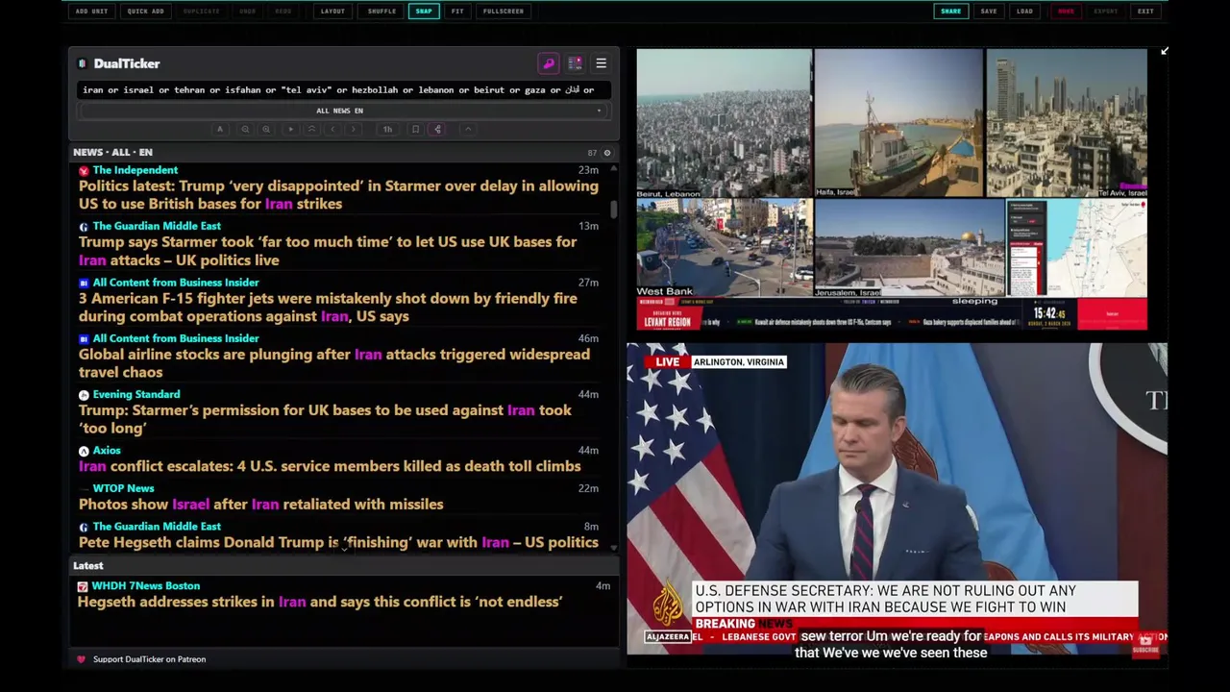
Task: Open headline about 3 American F-15 fighter jets
Action: click(328, 308)
